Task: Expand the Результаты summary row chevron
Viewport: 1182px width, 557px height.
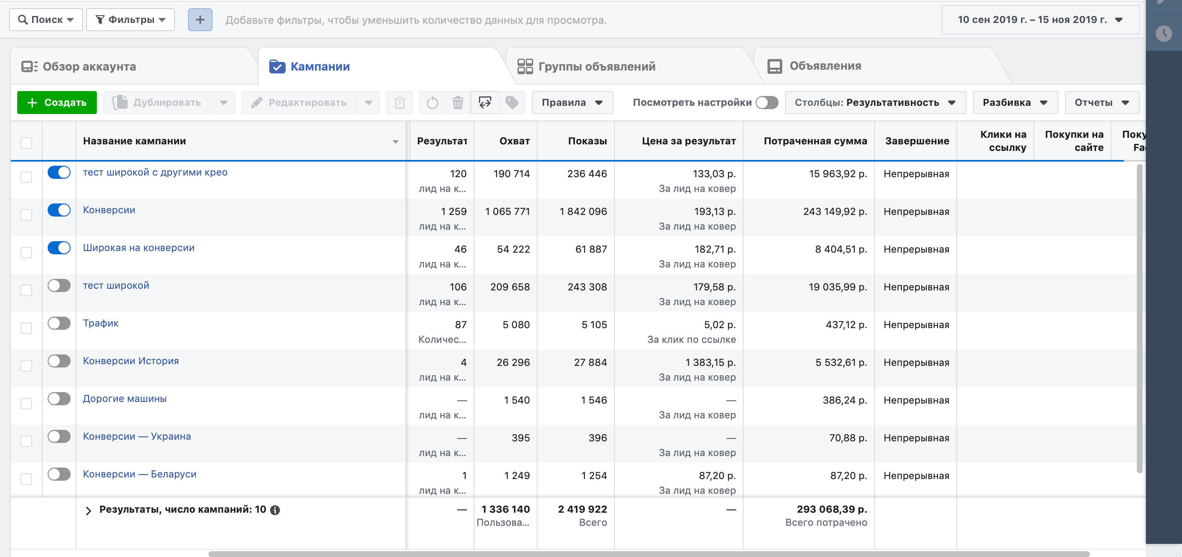Action: tap(89, 510)
